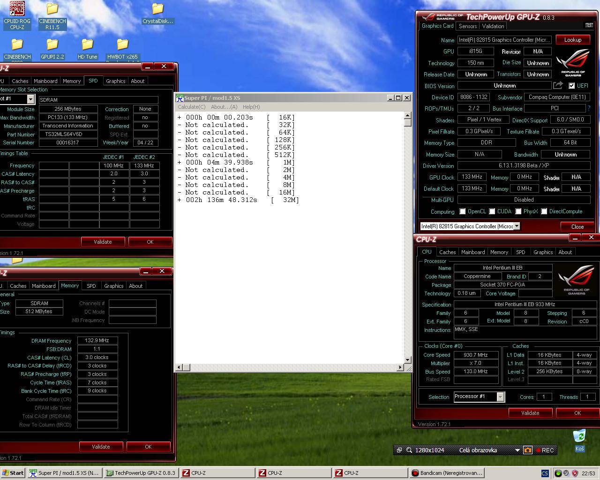Open the Caches tab in the SPD window
This screenshot has height=480, width=600.
coord(20,81)
